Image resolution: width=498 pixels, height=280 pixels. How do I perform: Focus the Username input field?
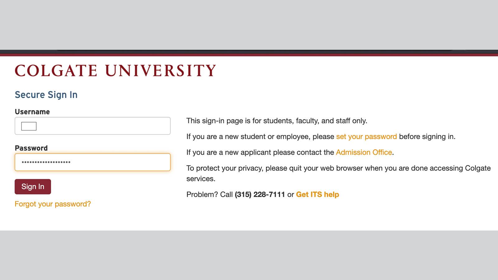point(103,126)
